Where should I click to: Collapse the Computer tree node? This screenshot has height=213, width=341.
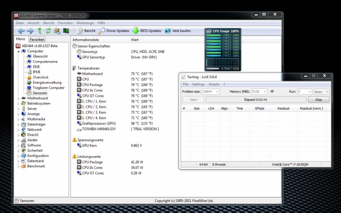coord(18,52)
